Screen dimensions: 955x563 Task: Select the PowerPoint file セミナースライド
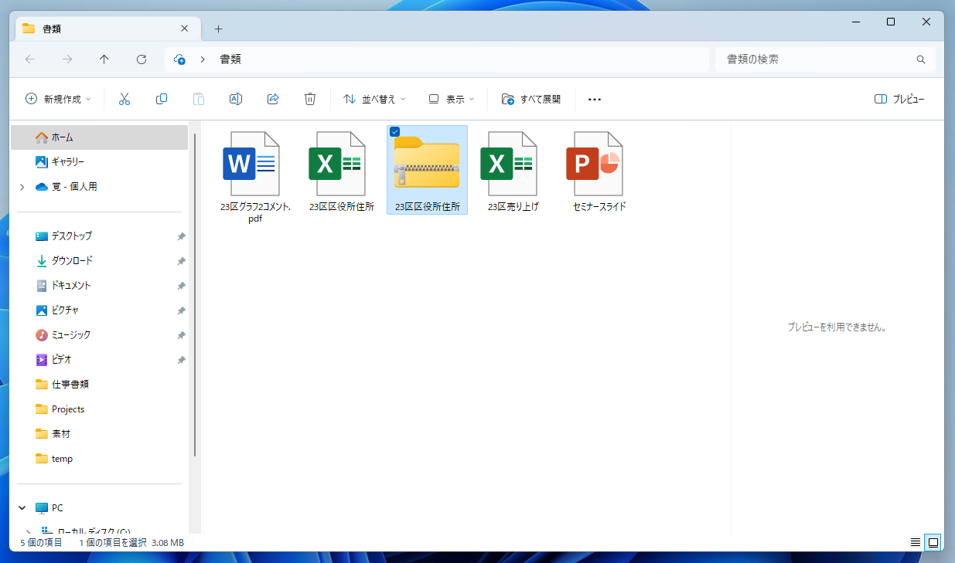coord(599,171)
